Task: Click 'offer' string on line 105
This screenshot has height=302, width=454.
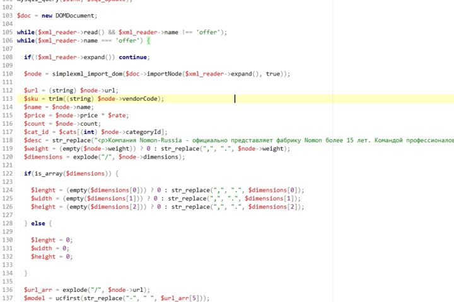Action: click(207, 32)
